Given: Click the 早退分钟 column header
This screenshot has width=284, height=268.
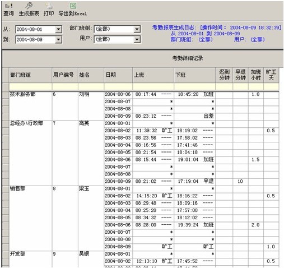Looking at the screenshot, I should [240, 75].
